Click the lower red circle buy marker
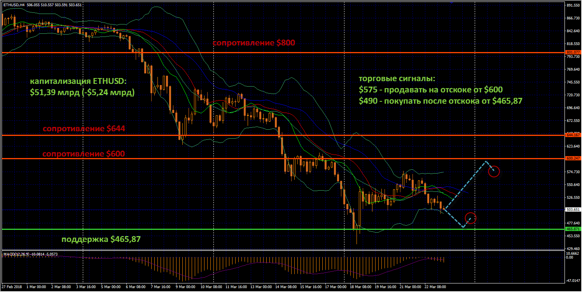This screenshot has height=292, width=582. [x=470, y=218]
